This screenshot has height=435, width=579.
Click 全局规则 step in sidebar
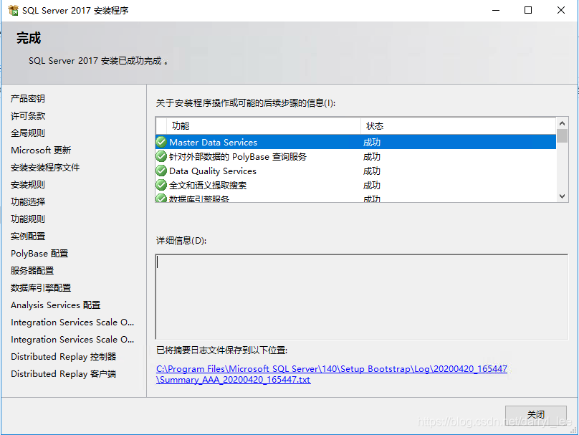[x=28, y=133]
